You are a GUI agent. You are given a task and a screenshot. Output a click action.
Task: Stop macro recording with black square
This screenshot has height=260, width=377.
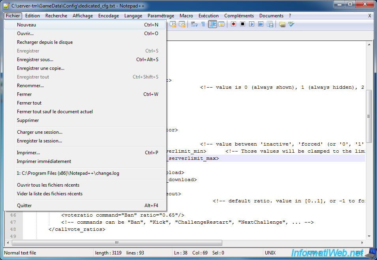242,24
